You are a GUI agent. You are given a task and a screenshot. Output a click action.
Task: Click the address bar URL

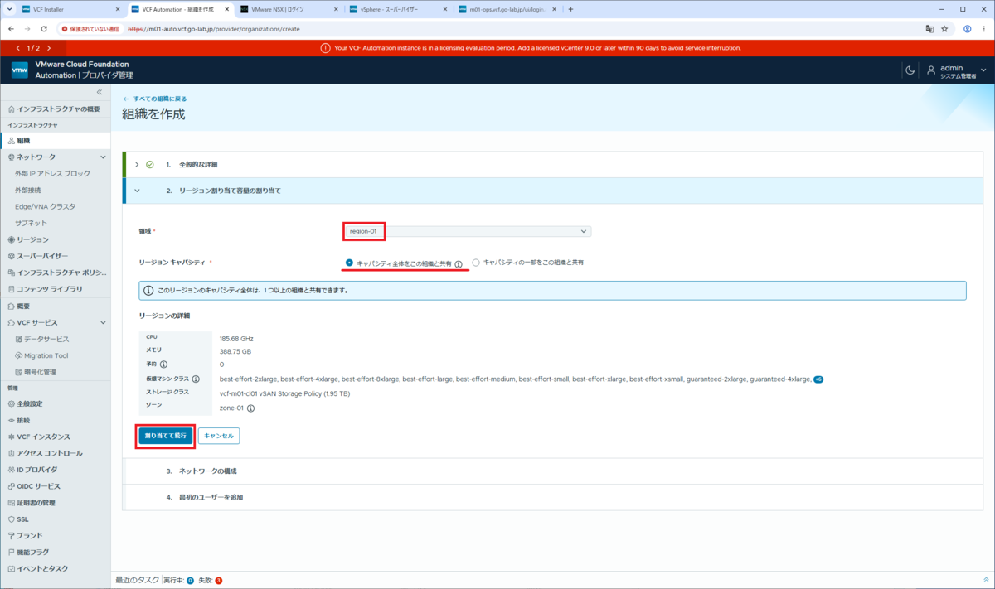click(x=213, y=28)
